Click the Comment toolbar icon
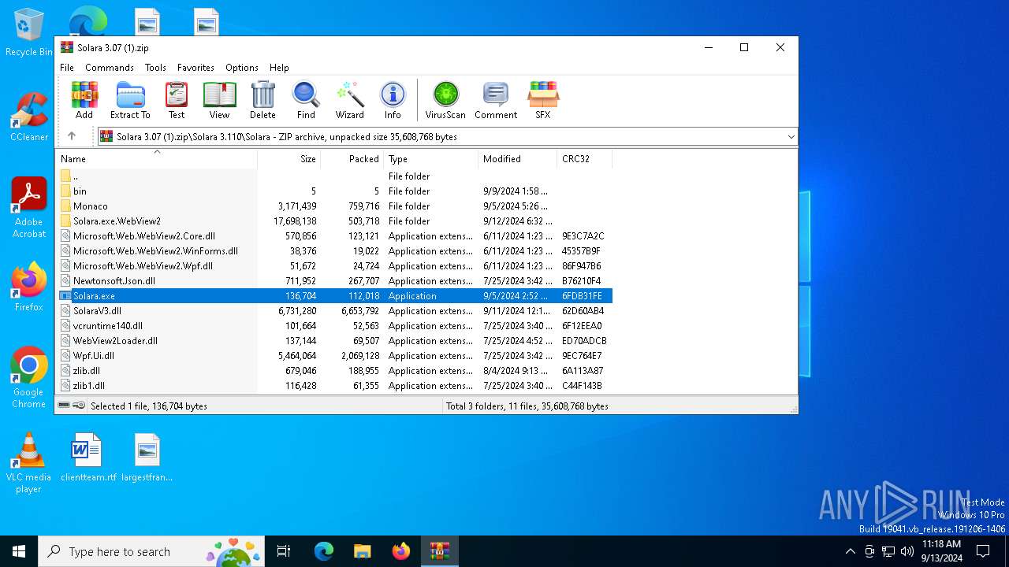The width and height of the screenshot is (1009, 567). (496, 100)
